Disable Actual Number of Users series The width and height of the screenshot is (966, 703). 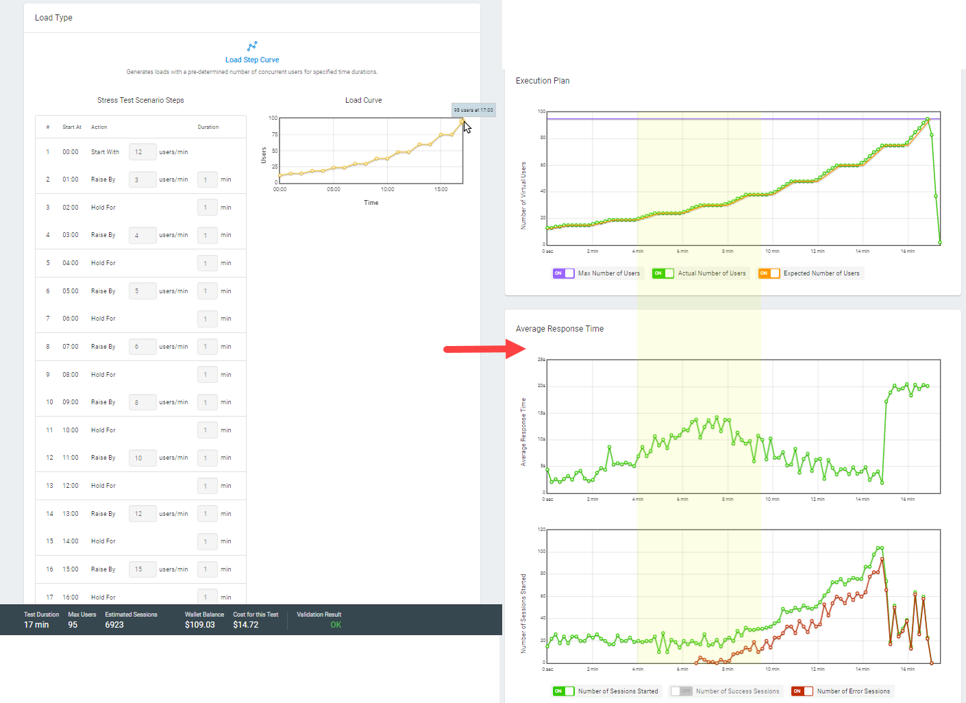[662, 273]
